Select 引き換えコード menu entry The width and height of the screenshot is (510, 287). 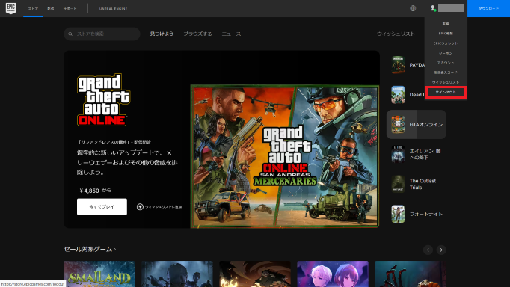click(446, 72)
